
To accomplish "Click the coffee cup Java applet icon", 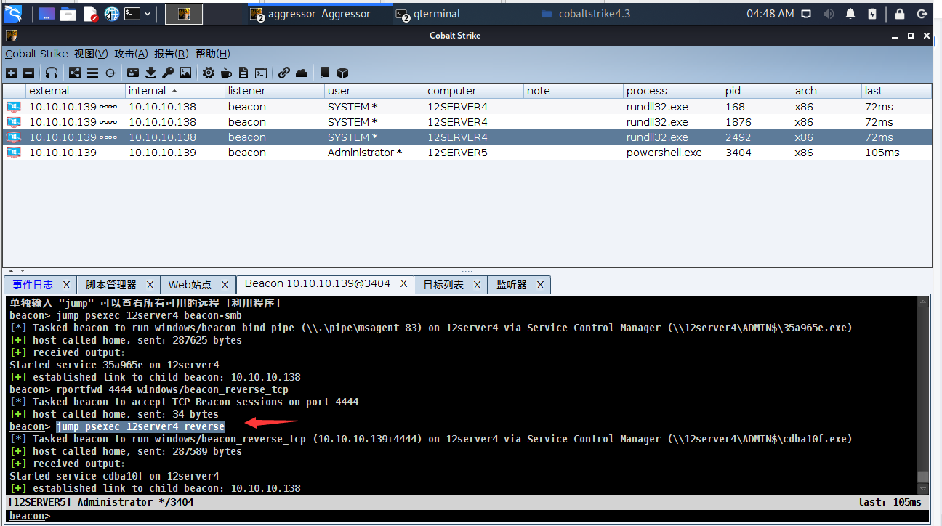I will 226,73.
